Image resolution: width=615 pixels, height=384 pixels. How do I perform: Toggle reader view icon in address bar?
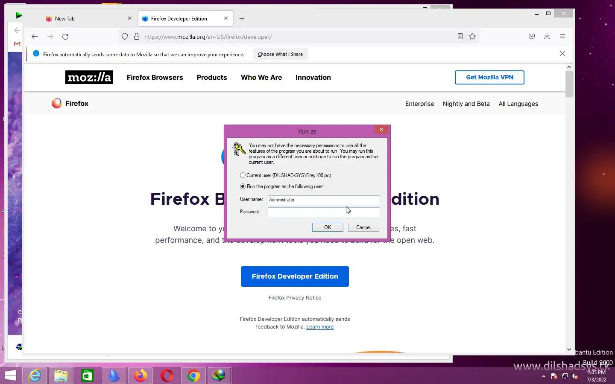click(x=460, y=37)
